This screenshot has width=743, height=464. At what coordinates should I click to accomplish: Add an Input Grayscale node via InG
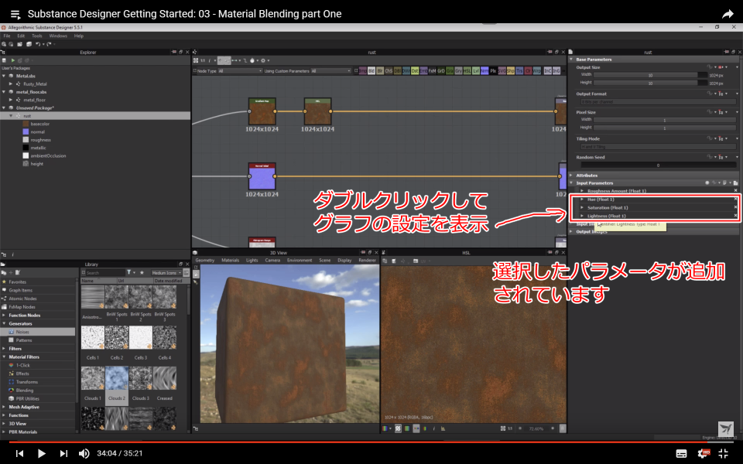coord(556,70)
